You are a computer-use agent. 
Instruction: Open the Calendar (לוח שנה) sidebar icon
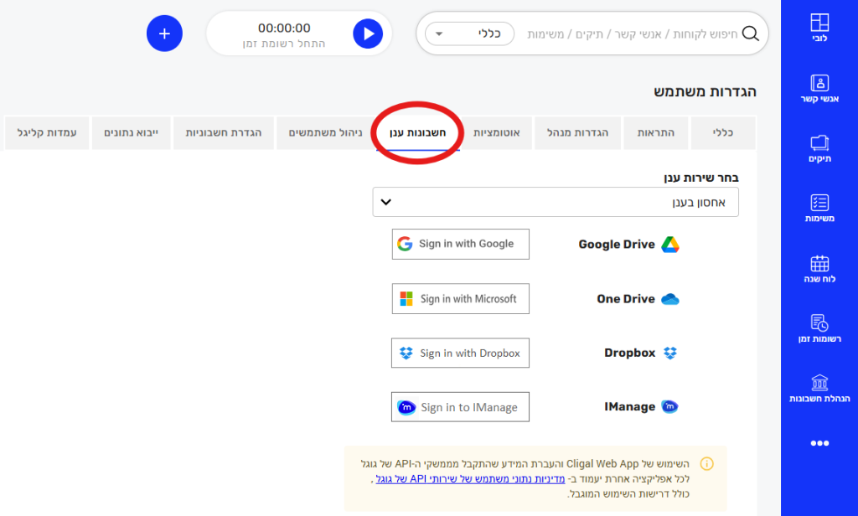point(819,269)
